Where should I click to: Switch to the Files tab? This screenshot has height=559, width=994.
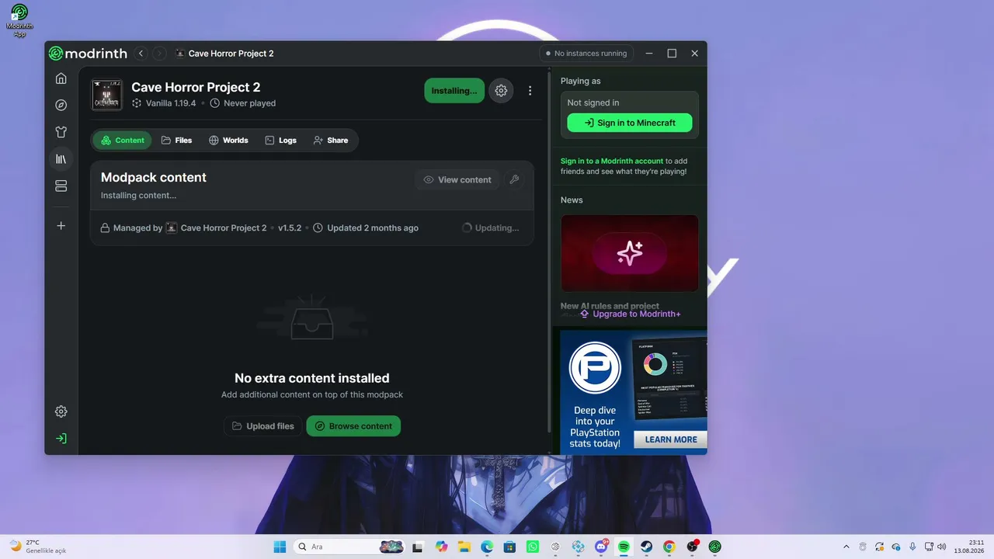[x=177, y=141]
